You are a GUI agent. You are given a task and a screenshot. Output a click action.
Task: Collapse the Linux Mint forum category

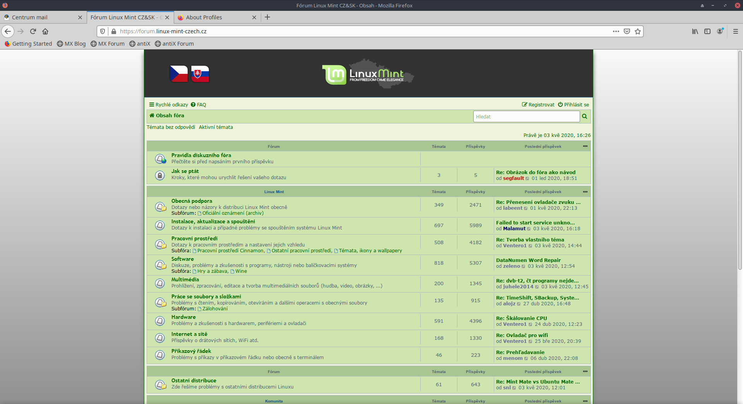tap(585, 192)
